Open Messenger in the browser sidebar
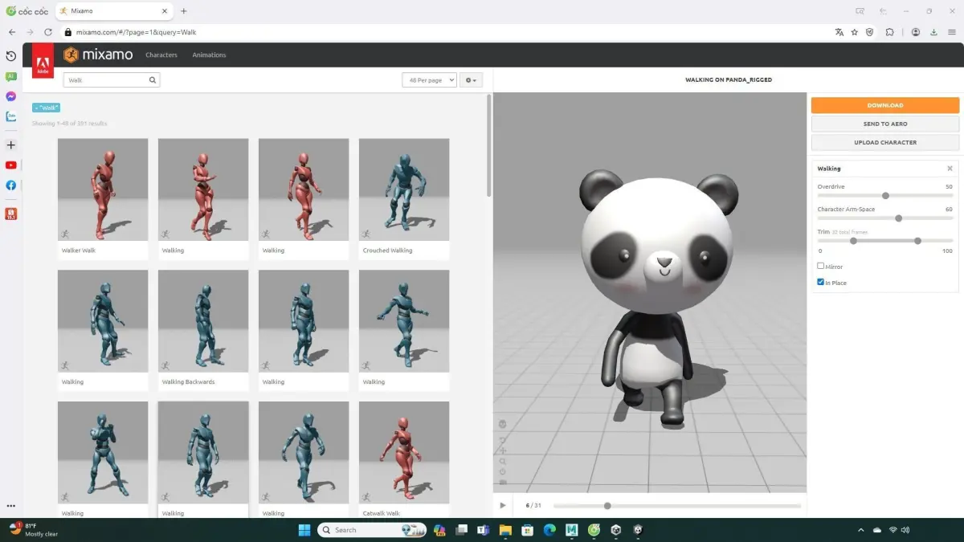 11,96
